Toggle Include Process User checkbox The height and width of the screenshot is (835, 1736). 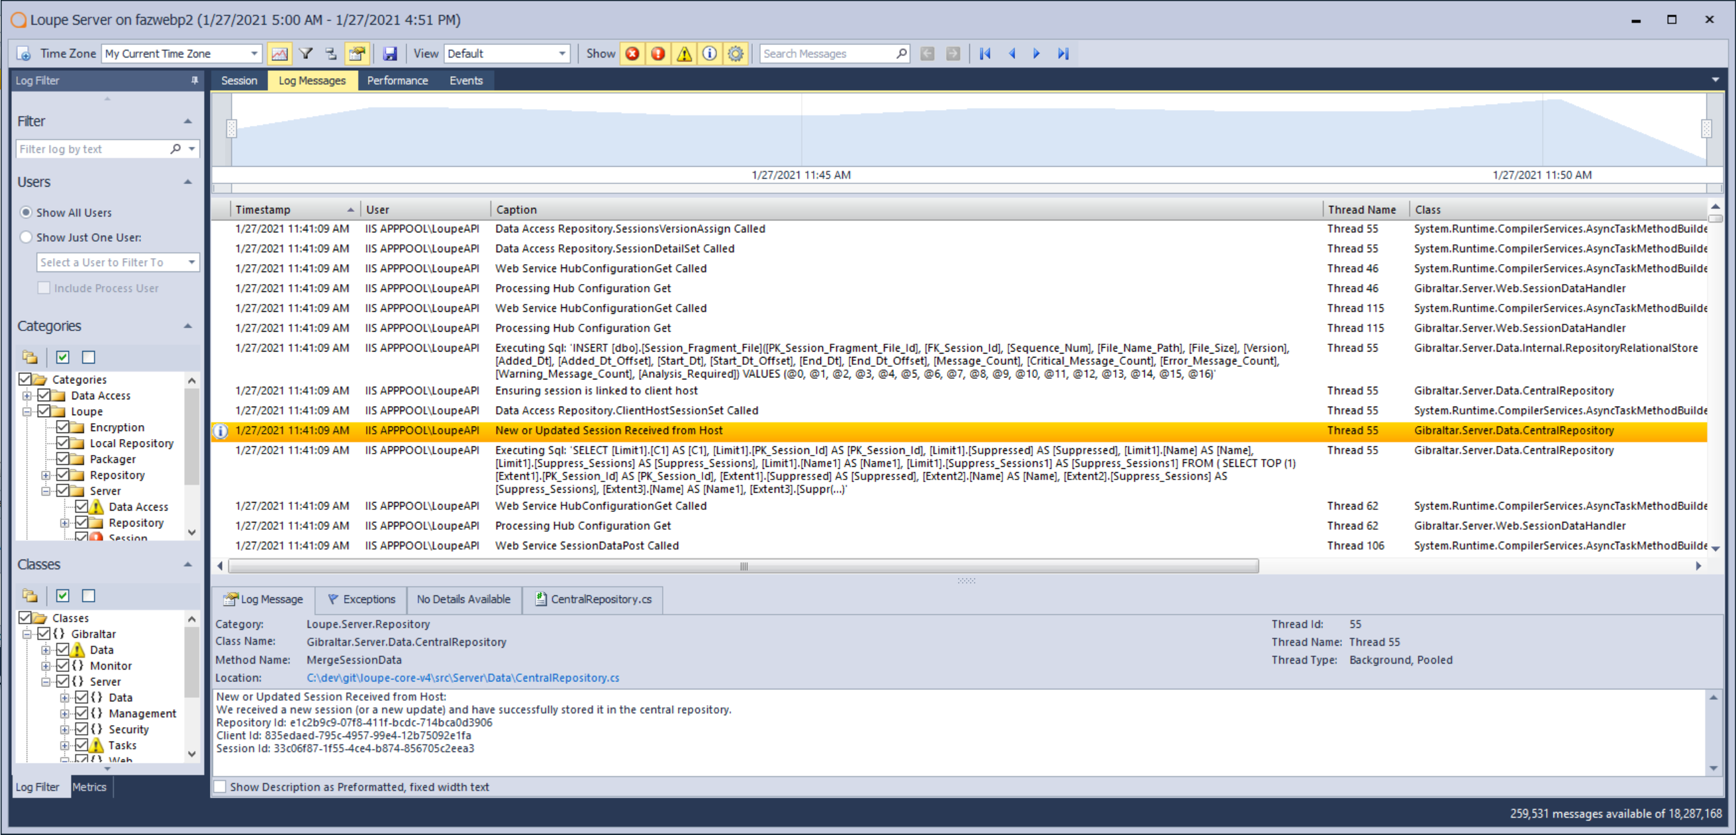tap(44, 289)
